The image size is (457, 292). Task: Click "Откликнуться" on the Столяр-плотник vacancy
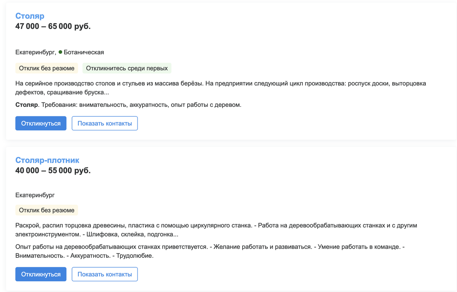point(41,274)
